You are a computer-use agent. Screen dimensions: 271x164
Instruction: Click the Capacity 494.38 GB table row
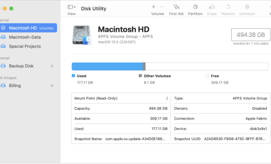pos(121,108)
